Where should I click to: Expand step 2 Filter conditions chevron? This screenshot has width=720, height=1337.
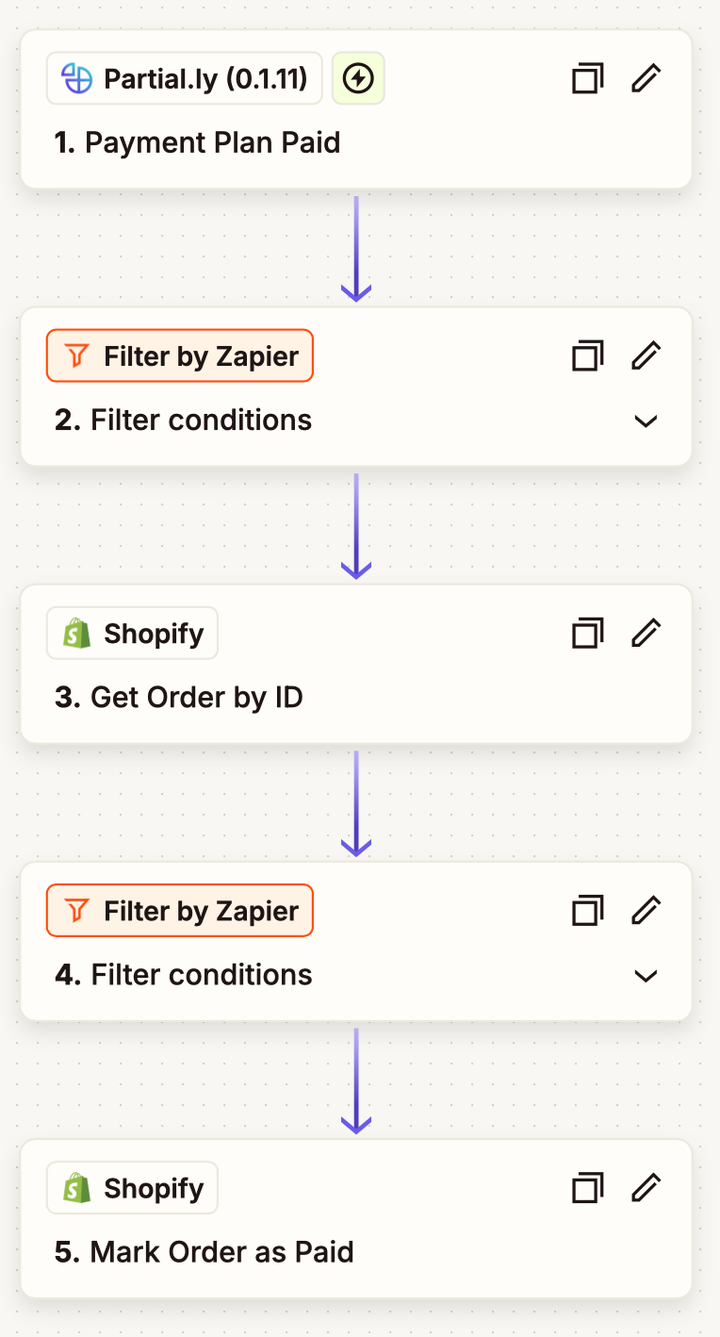pos(646,421)
